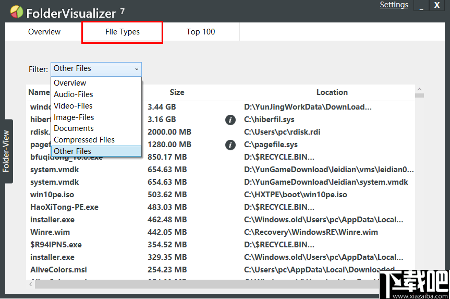Expand the Folder-View side panel
This screenshot has width=450, height=299.
coord(6,151)
